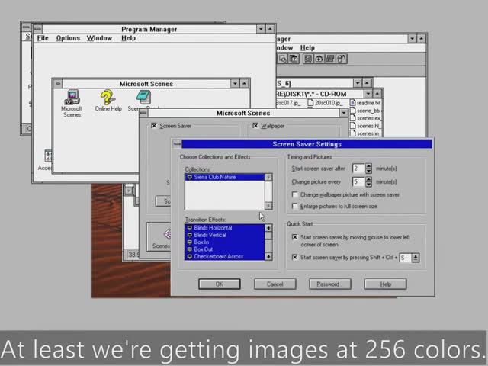
Task: Toggle start screen saver by pressing Shift+Ctrl
Action: 295,258
